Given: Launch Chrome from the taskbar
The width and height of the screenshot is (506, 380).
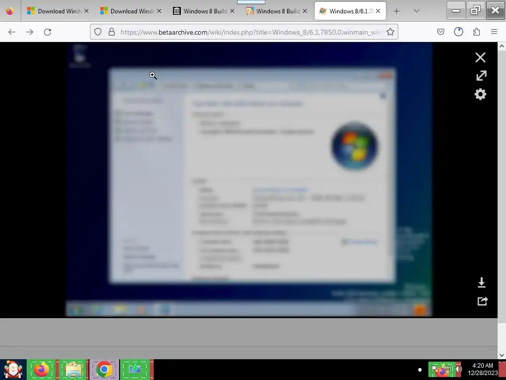Looking at the screenshot, I should pyautogui.click(x=104, y=369).
